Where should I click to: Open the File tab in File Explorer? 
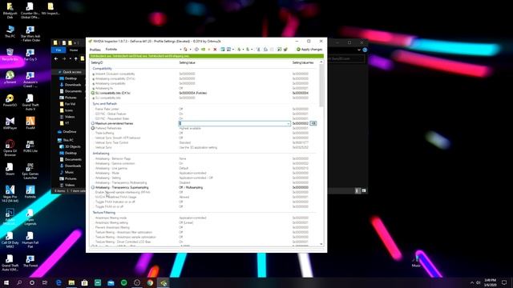[x=59, y=50]
